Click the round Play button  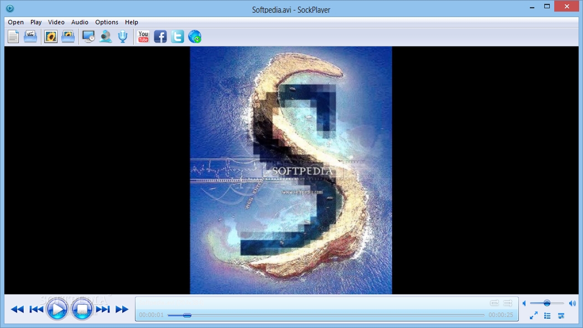coord(58,309)
